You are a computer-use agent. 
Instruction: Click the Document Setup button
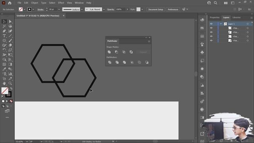pos(156,10)
